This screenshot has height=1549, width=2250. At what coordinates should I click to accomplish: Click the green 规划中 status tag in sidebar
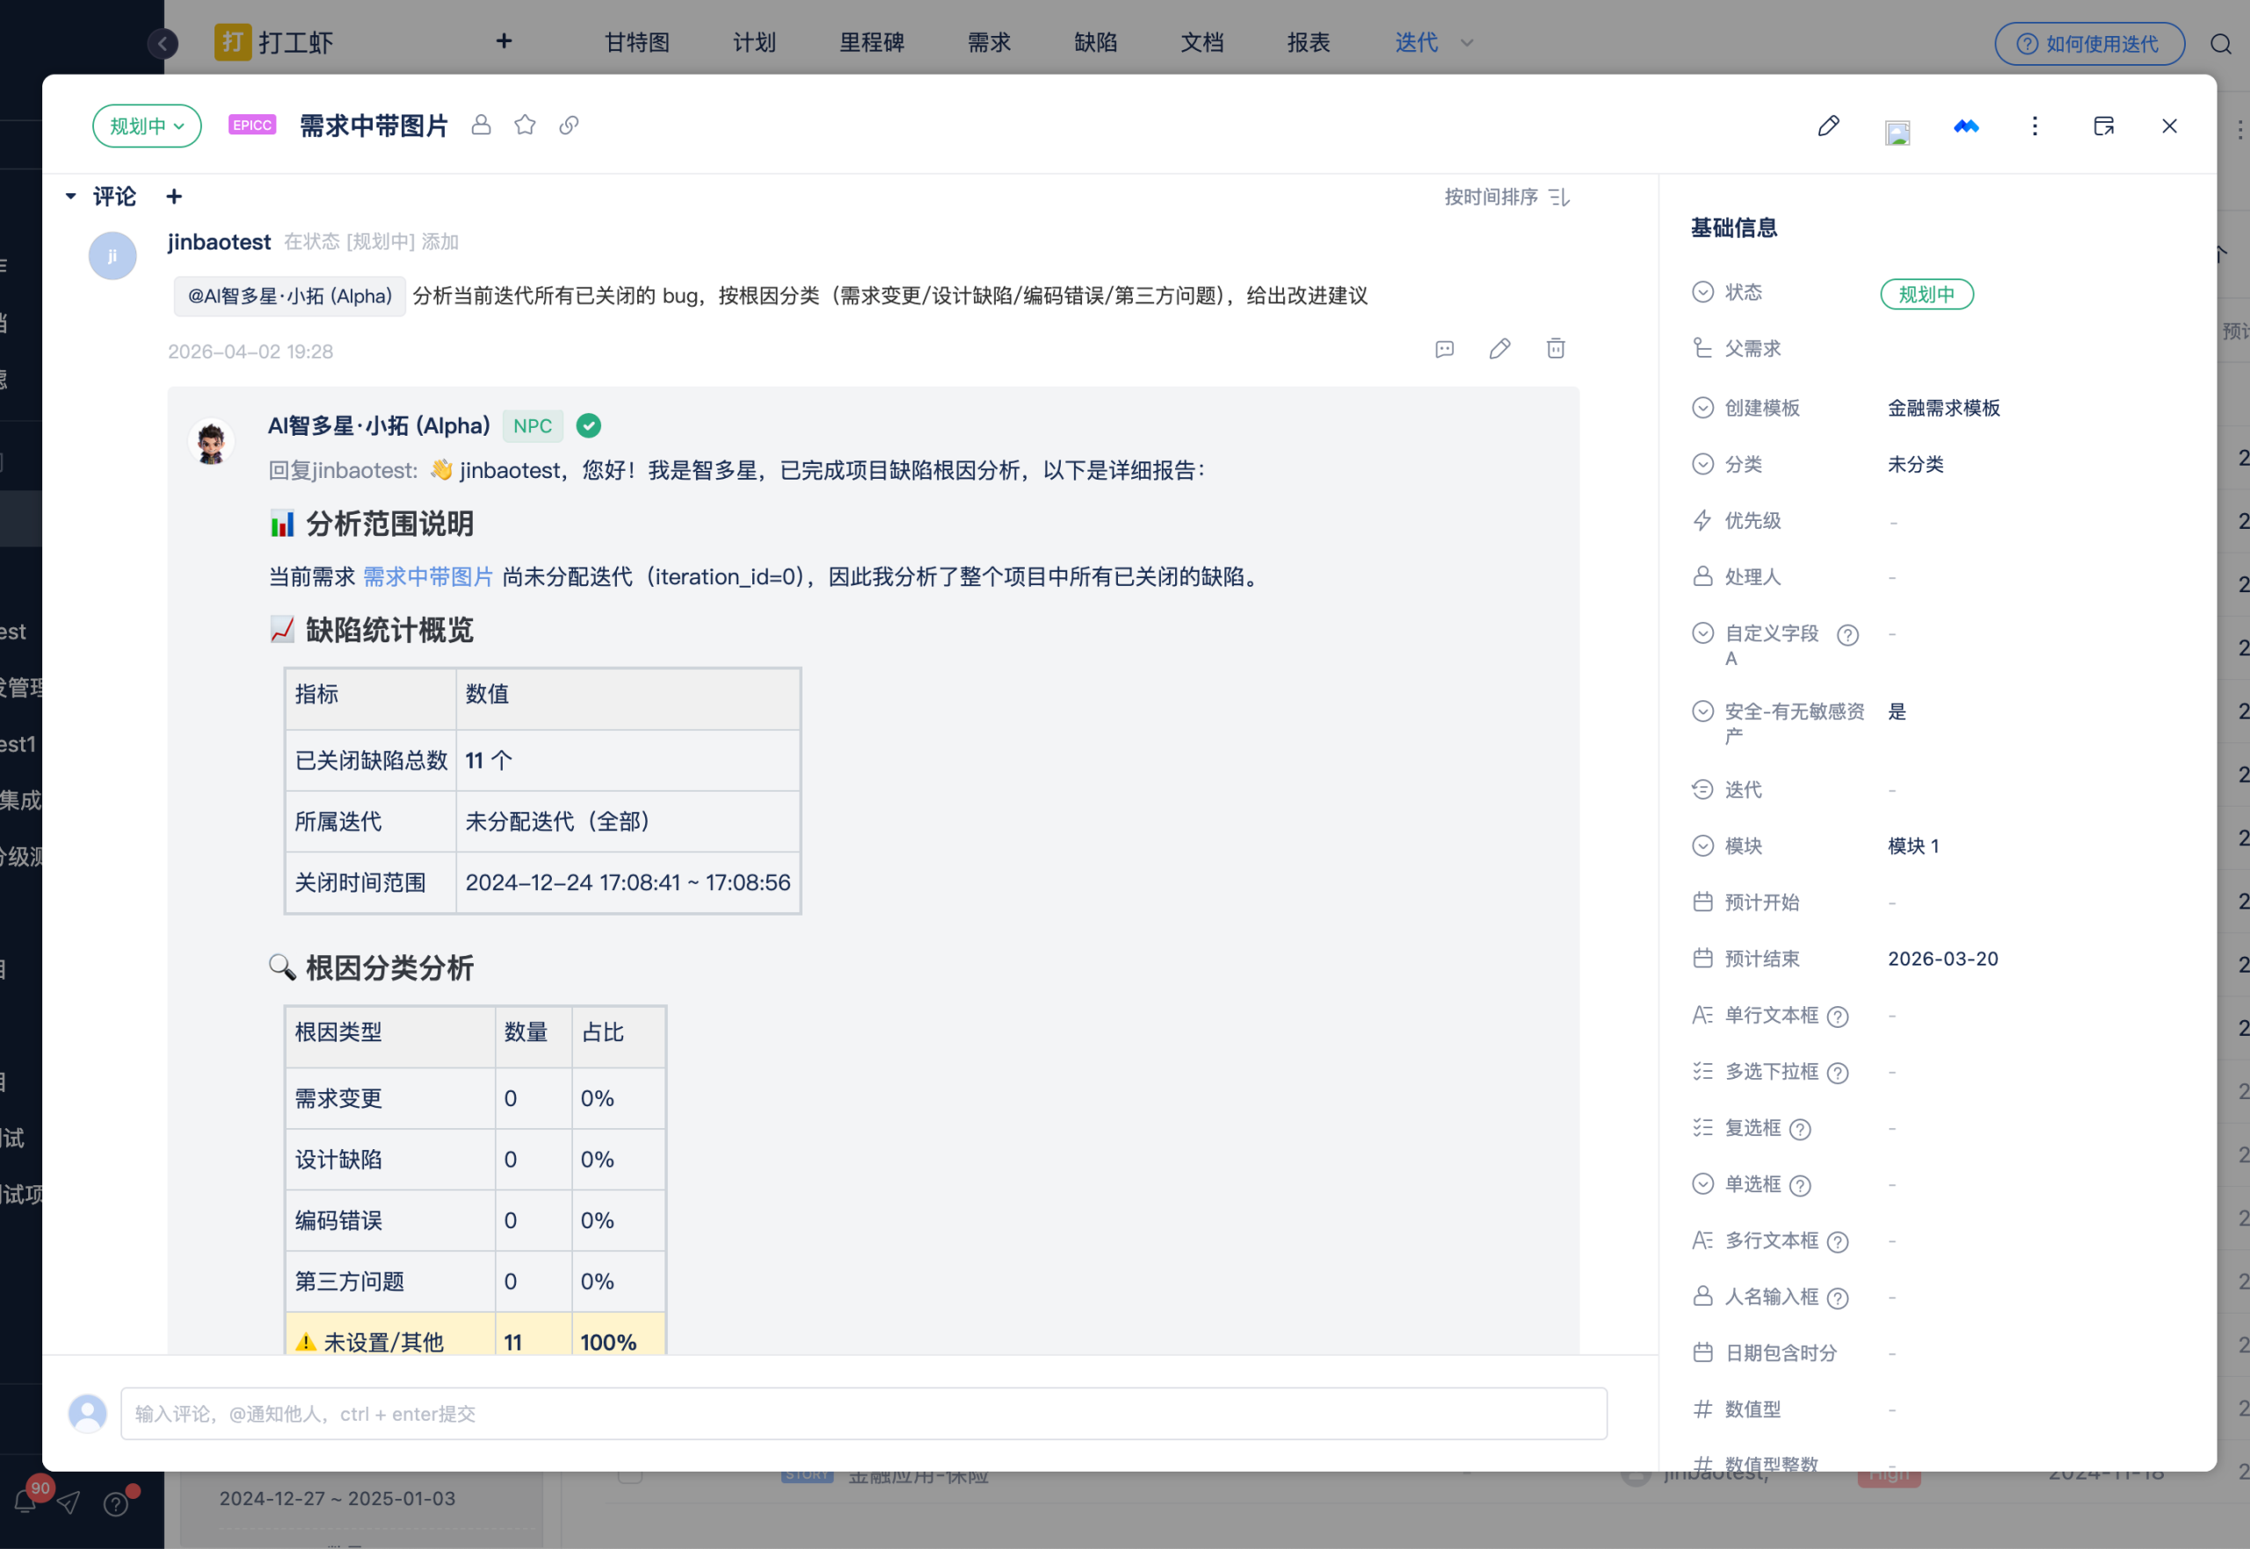1926,294
